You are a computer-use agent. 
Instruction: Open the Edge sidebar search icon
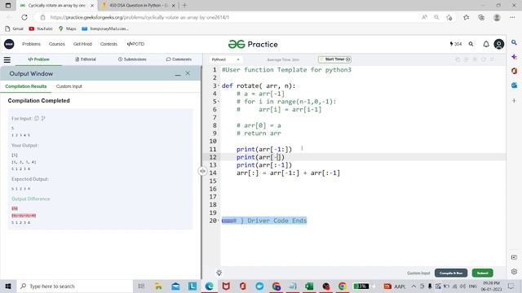pos(514,42)
